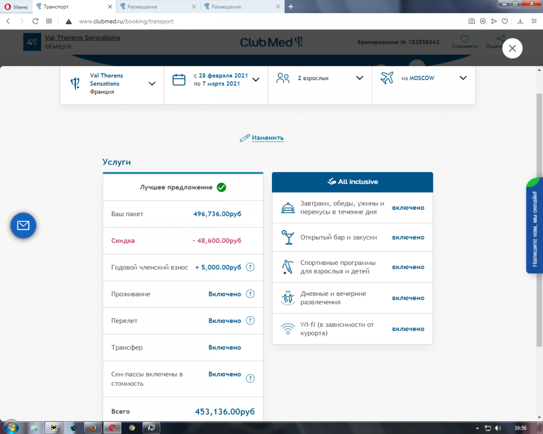The image size is (543, 434).
Task: Expand the 2 взрослых guests dropdown
Action: pos(360,78)
